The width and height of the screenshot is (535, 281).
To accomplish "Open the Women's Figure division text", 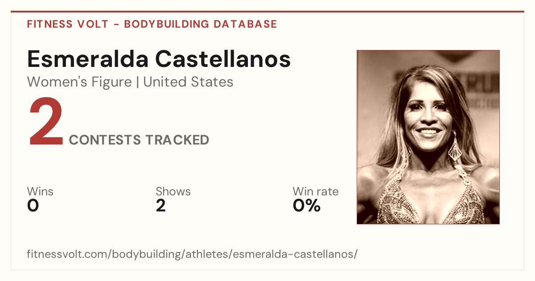I will pos(79,82).
